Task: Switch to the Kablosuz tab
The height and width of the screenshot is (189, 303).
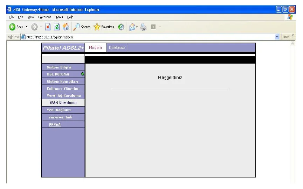Action: (x=117, y=48)
